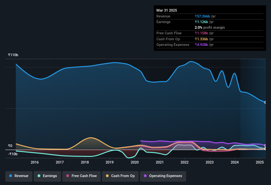The height and width of the screenshot is (185, 271).
Task: Toggle the Free Cash Flow legend button
Action: (x=82, y=176)
